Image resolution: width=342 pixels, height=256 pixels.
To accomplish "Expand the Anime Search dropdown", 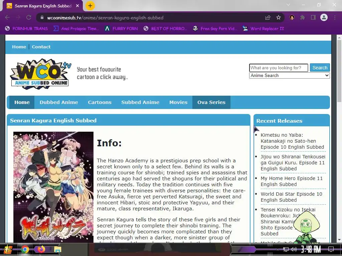I will click(x=290, y=76).
